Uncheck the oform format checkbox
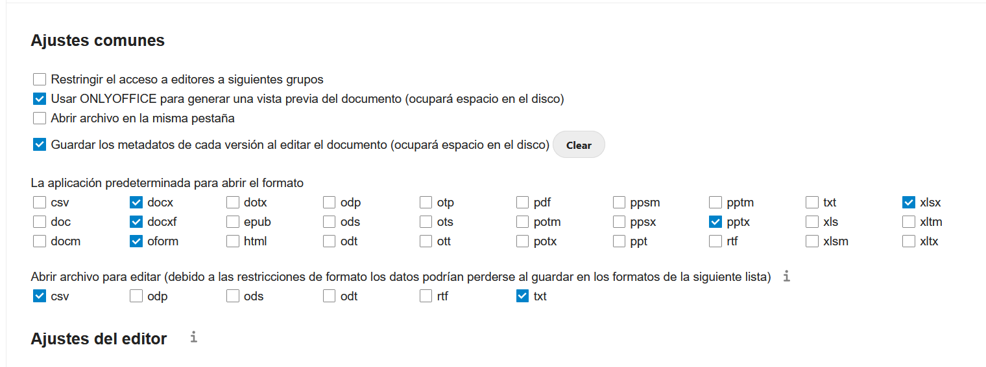Image resolution: width=986 pixels, height=367 pixels. (136, 241)
